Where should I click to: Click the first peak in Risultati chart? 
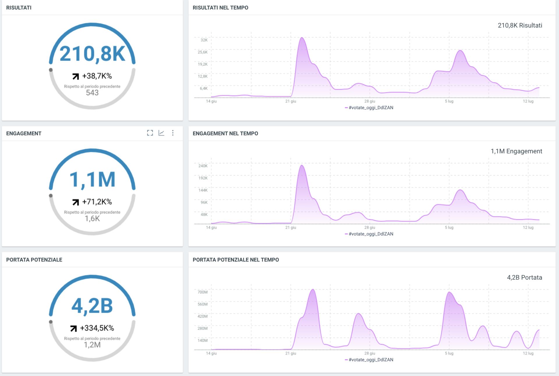click(x=302, y=38)
